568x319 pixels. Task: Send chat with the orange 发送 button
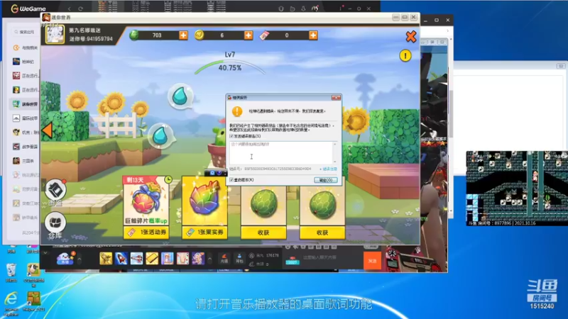tap(372, 260)
